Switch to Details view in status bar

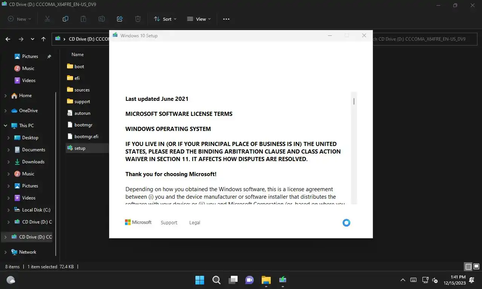point(468,267)
